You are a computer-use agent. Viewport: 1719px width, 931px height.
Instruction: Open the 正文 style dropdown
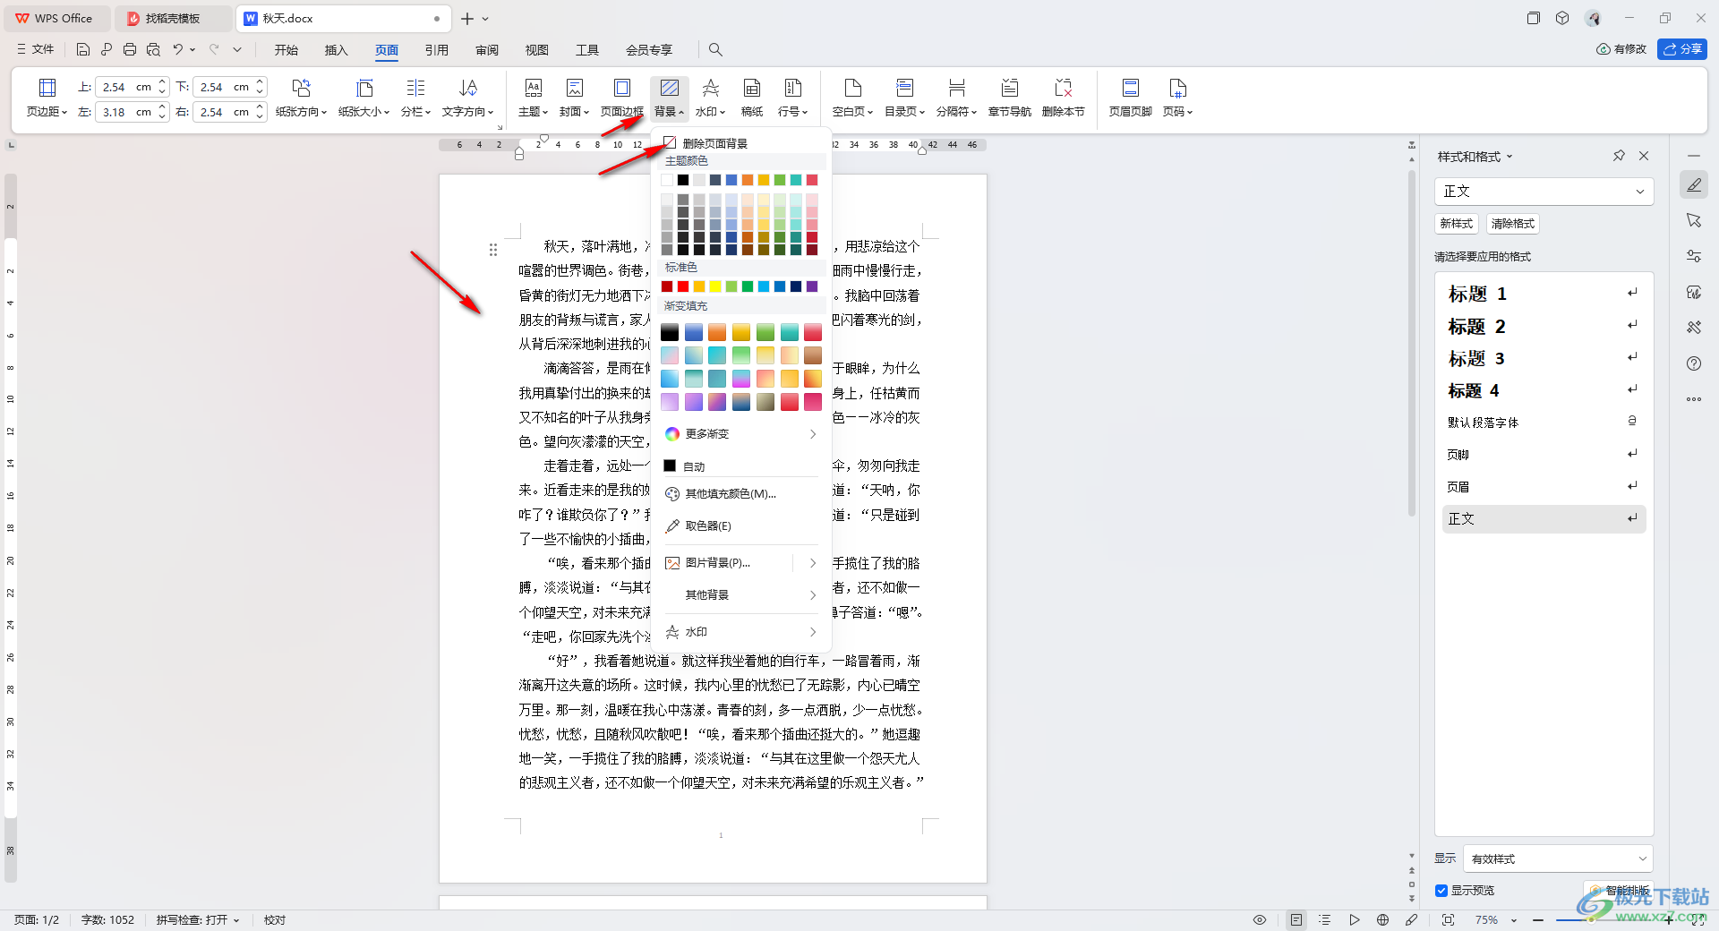(1544, 192)
